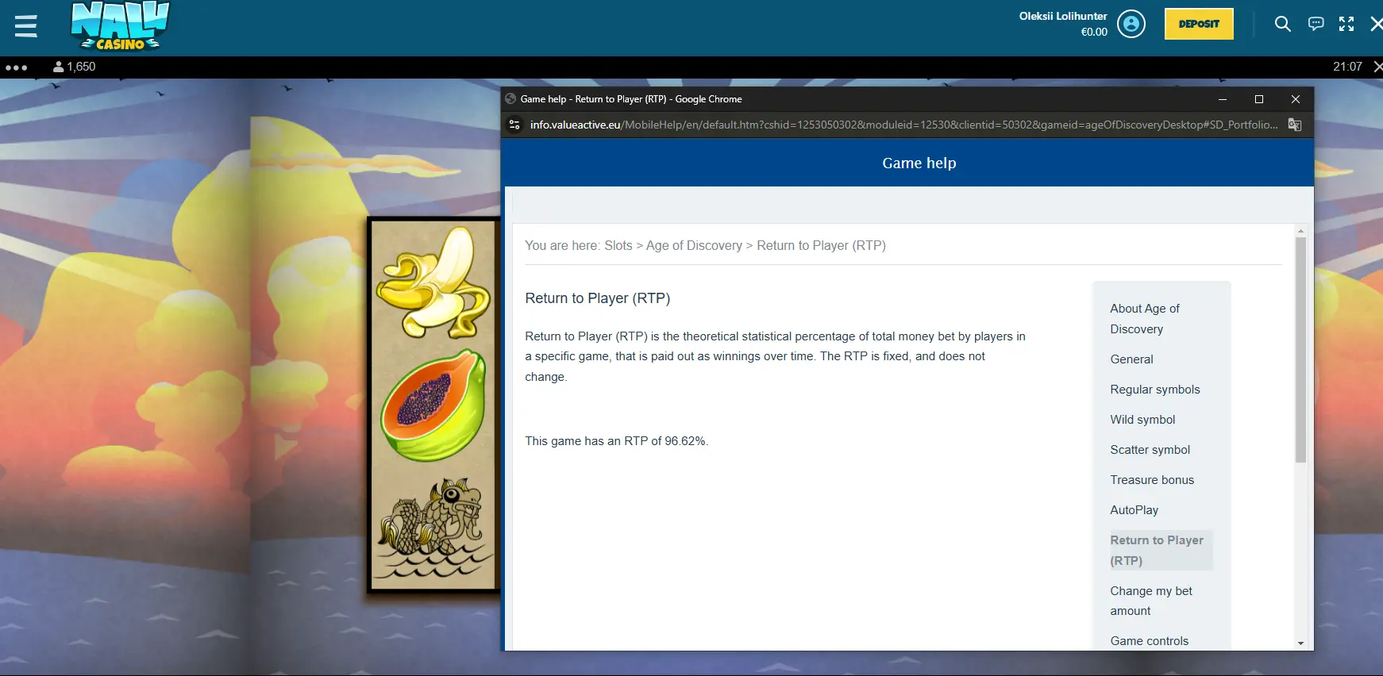The height and width of the screenshot is (676, 1383).
Task: Click the Return to Player (RTP) heading
Action: click(598, 298)
